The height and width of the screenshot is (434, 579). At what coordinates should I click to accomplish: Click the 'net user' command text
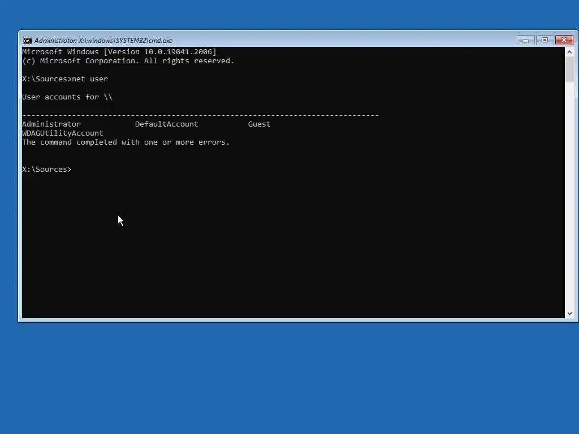[90, 79]
